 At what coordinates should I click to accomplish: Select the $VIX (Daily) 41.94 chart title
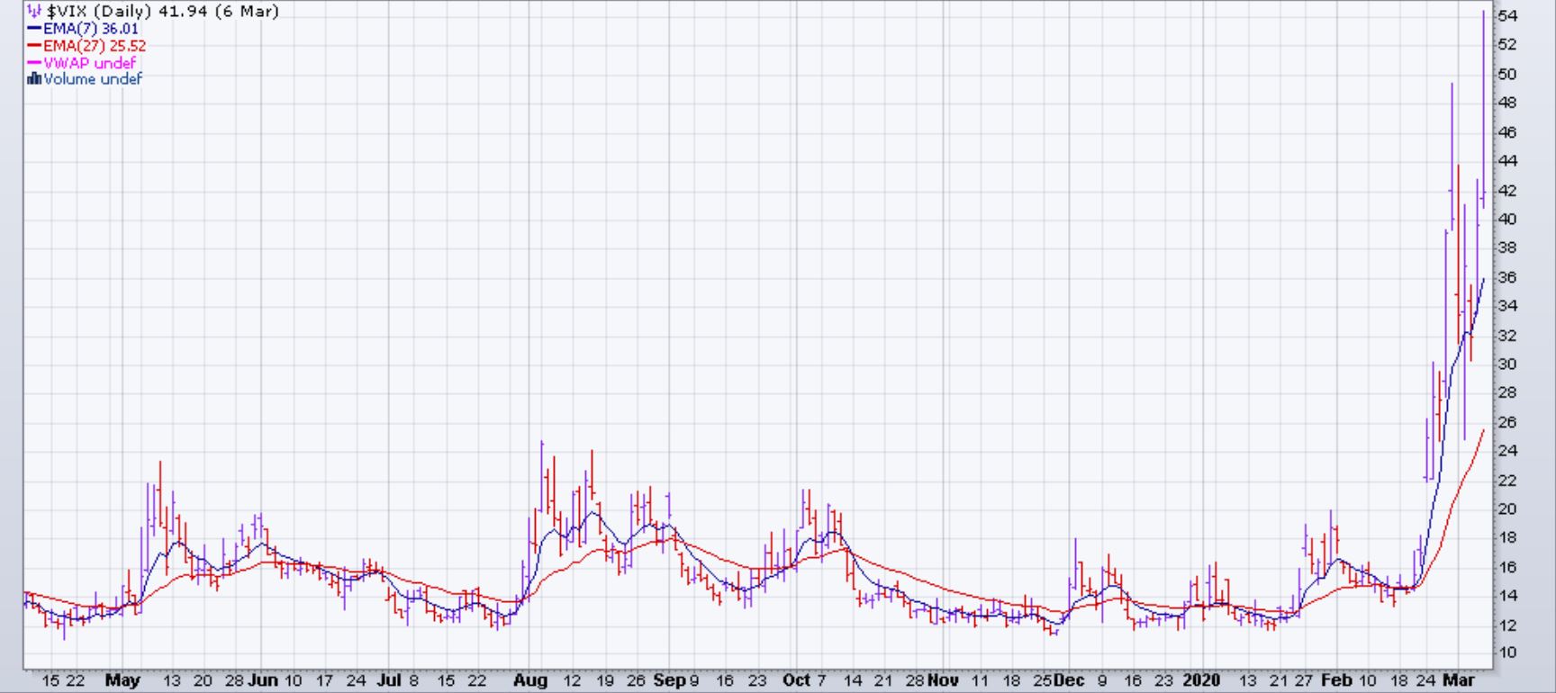(x=162, y=11)
